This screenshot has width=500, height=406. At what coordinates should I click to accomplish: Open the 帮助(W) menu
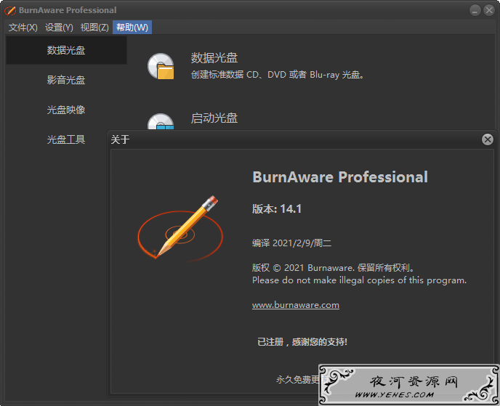[x=132, y=28]
